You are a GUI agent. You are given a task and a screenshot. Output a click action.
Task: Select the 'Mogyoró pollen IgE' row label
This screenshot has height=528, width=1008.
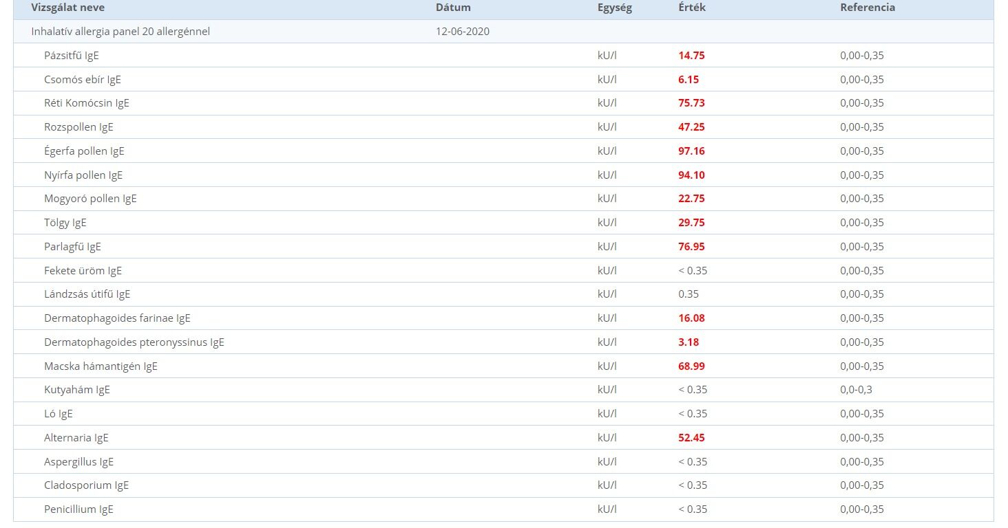pos(90,199)
